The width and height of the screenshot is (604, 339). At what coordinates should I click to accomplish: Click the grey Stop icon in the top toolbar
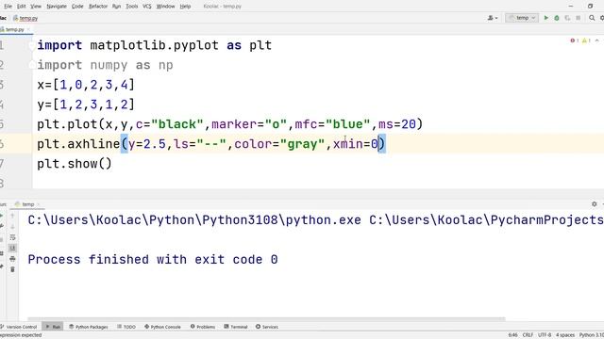click(579, 18)
